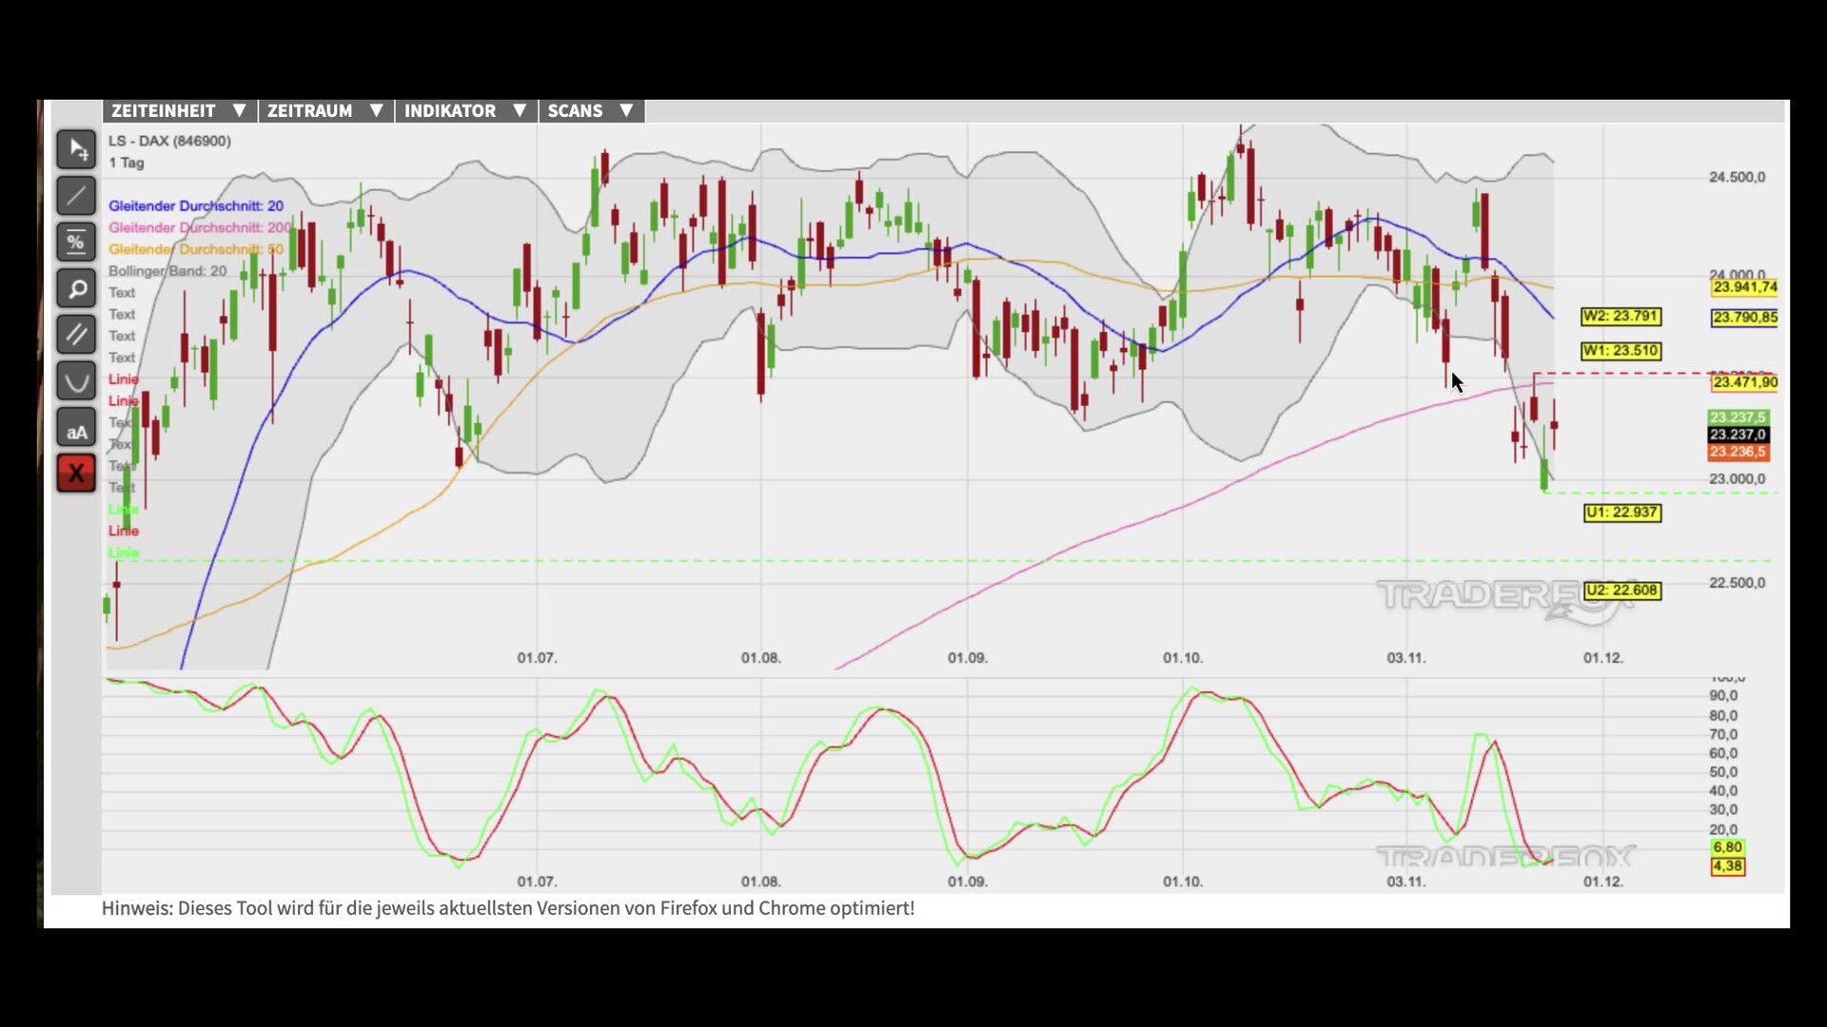Image resolution: width=1827 pixels, height=1027 pixels.
Task: Select the W1: 23.510 marker label
Action: click(1621, 351)
